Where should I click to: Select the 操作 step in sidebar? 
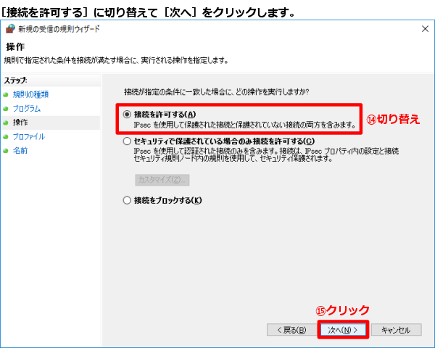(20, 123)
